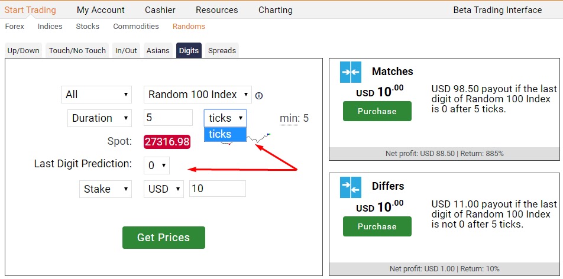Click the info icon beside Random 100 Index
Viewport: 563px width, 279px height.
click(258, 96)
